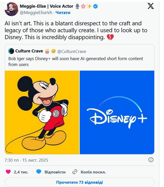Click Прочитати 73 відповіді button
This screenshot has width=164, height=187.
79,182
